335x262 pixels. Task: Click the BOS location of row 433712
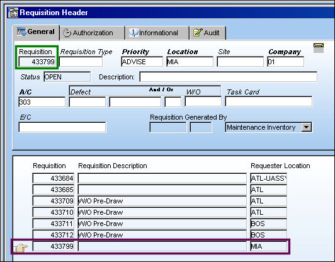(268, 235)
